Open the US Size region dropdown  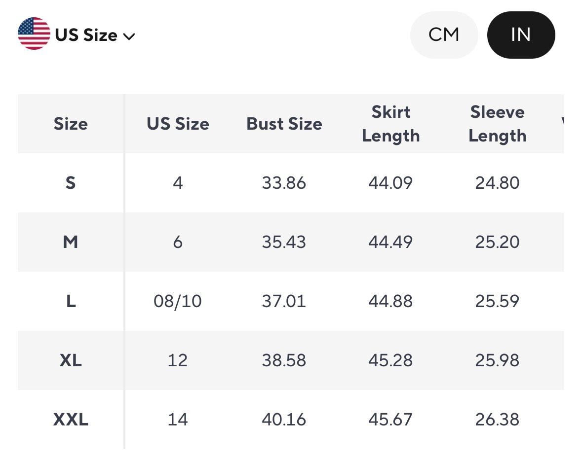86,35
